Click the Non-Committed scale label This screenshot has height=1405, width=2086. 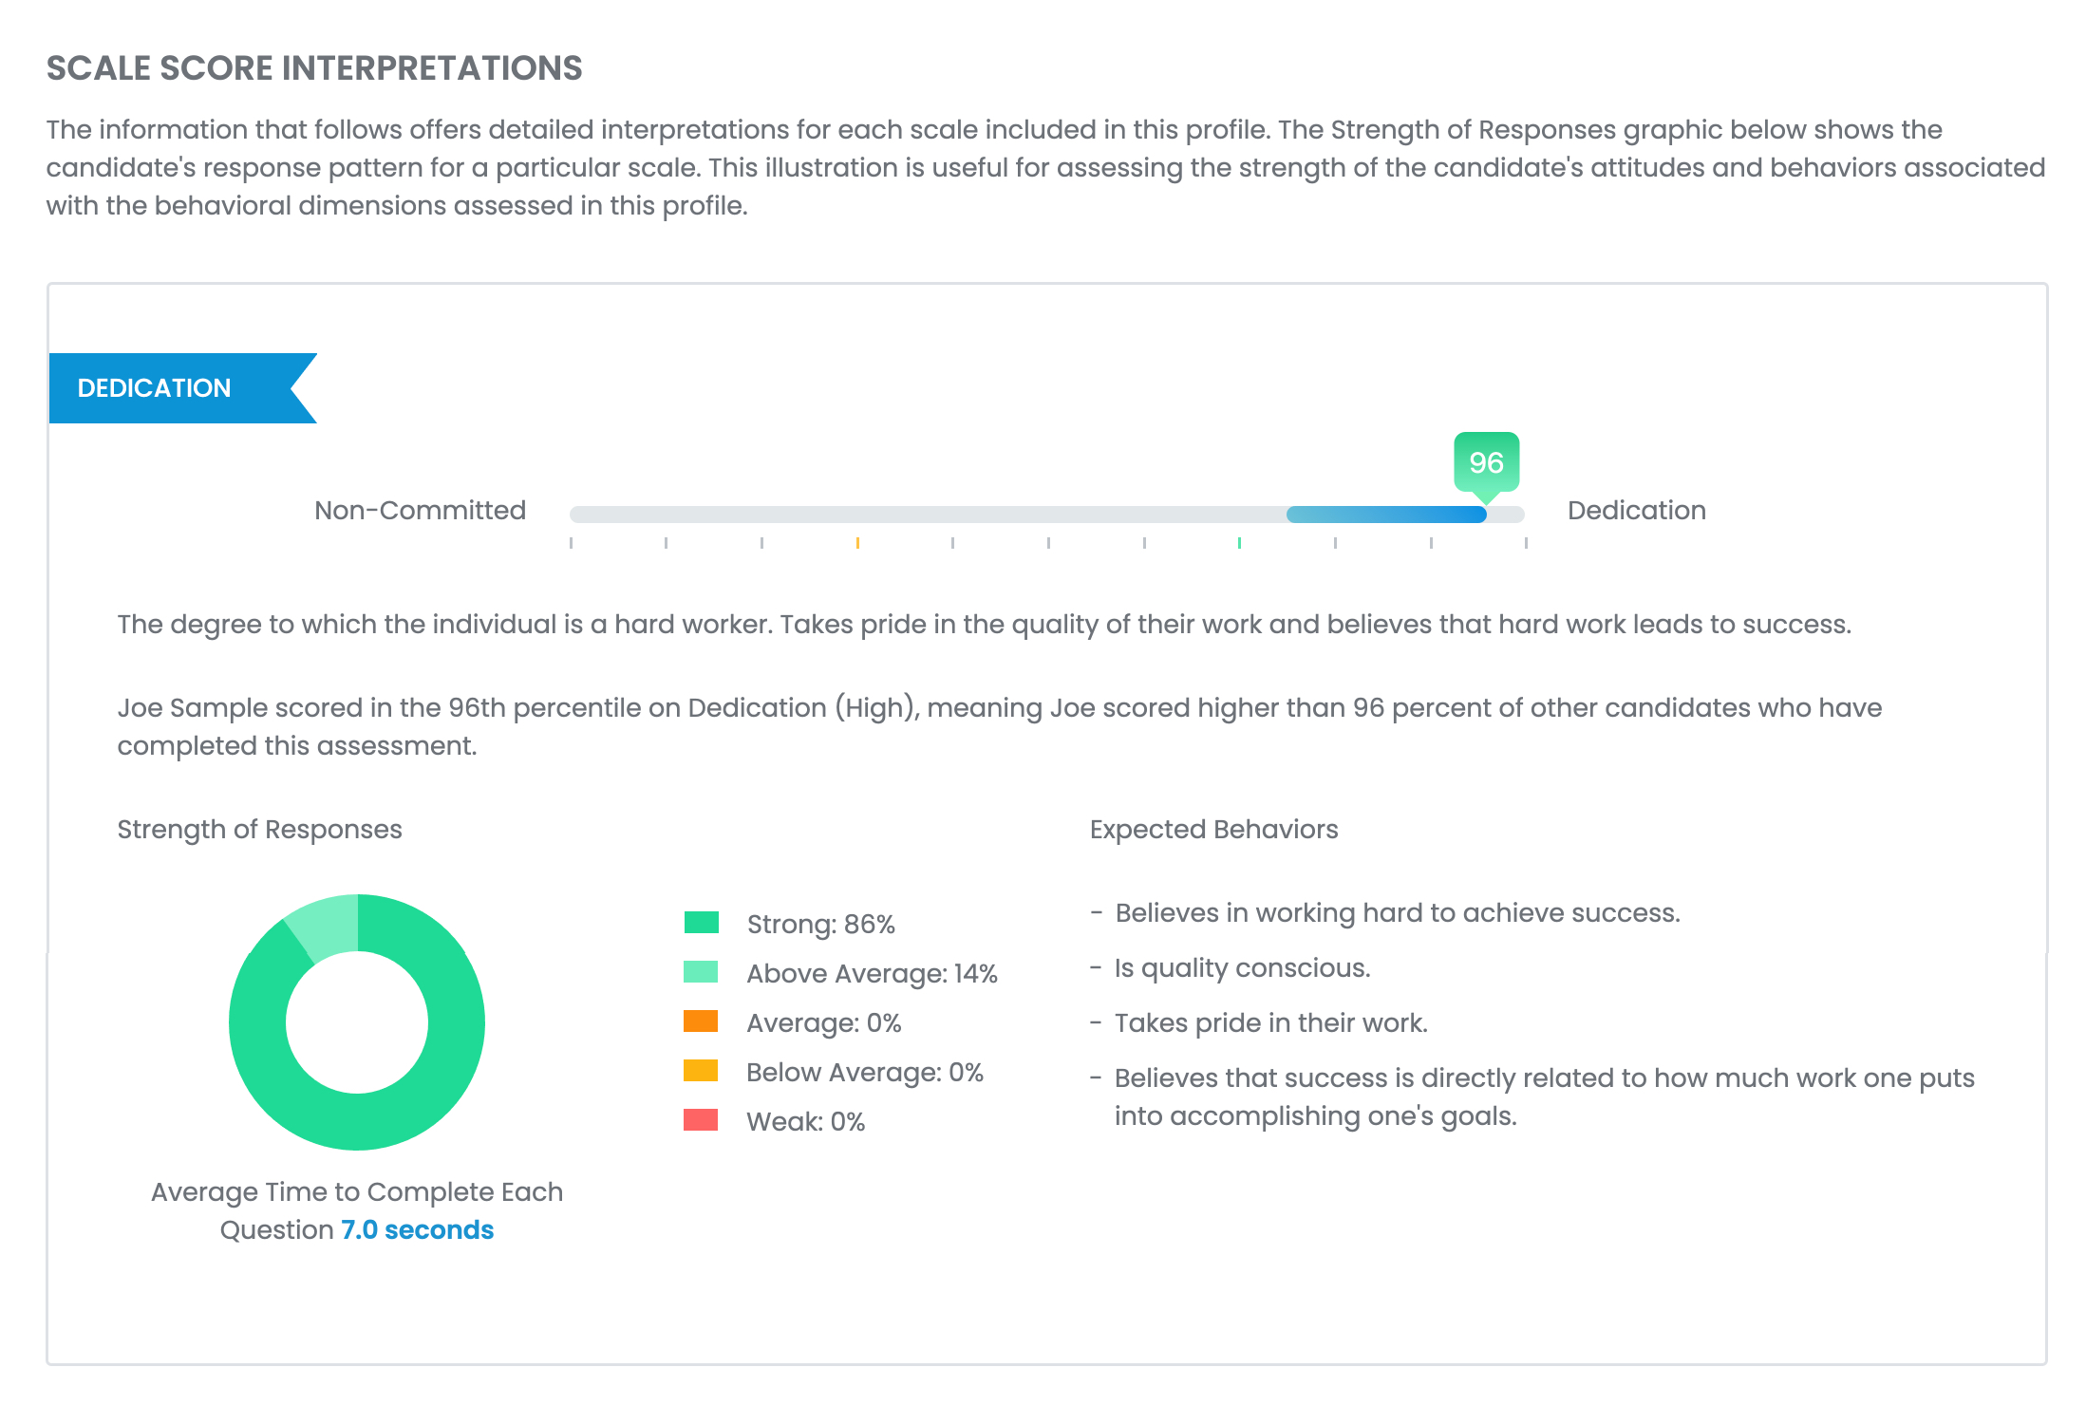coord(420,511)
